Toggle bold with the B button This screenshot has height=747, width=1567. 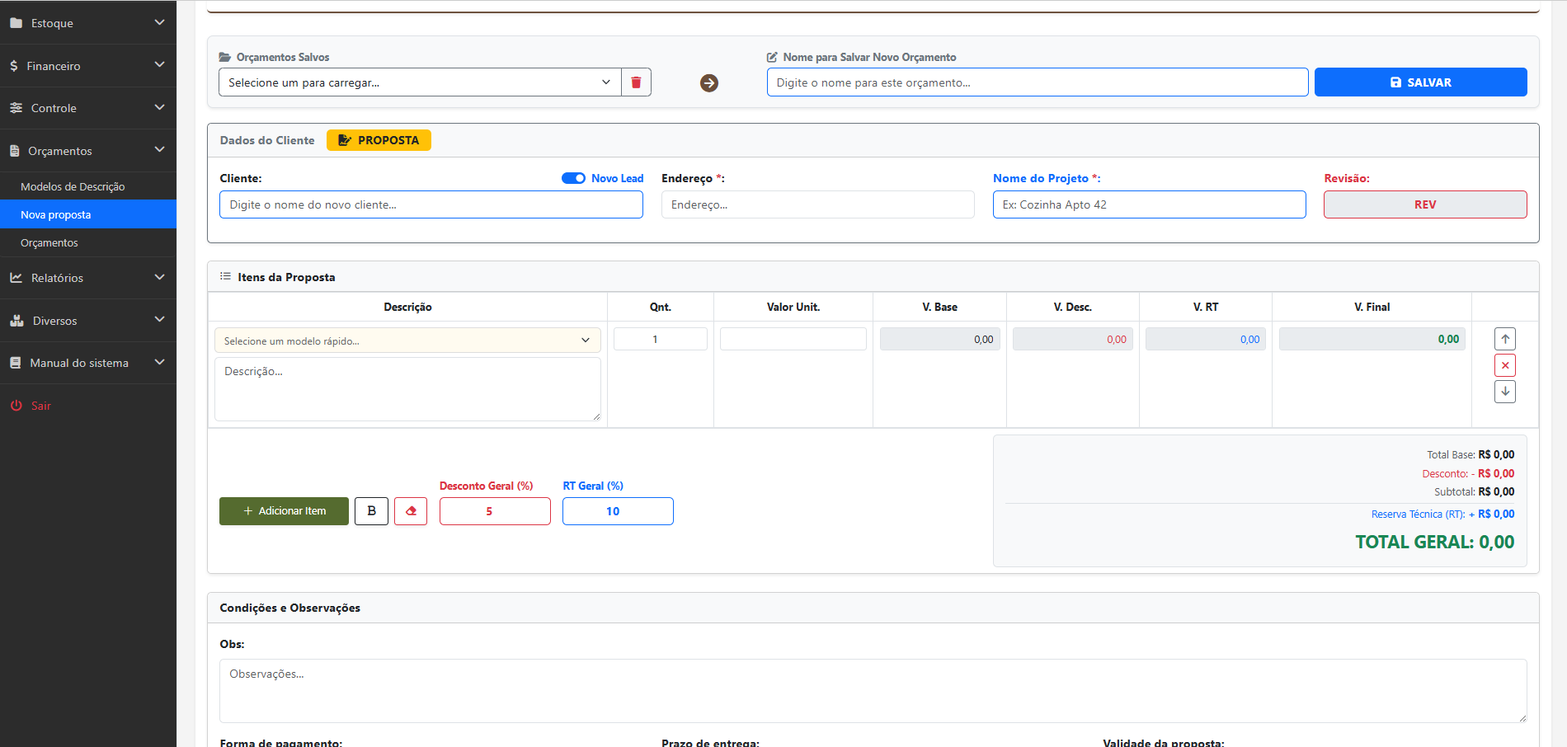[371, 511]
